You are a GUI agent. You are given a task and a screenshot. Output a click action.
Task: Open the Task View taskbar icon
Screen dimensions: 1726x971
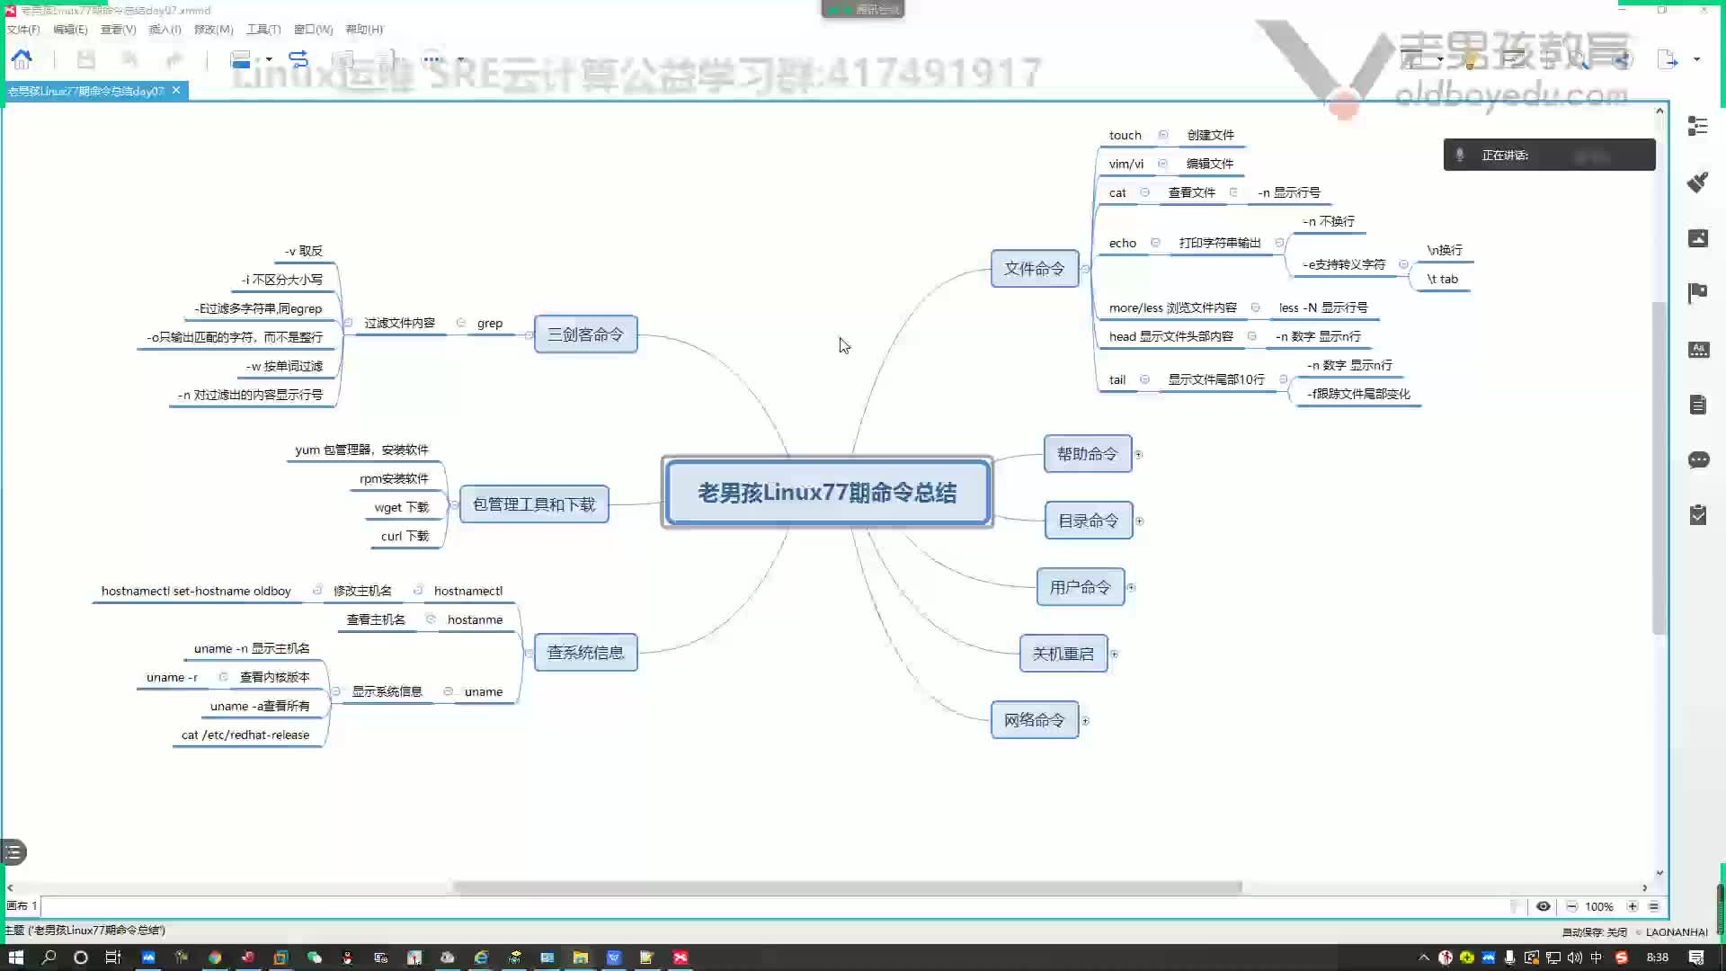point(112,958)
